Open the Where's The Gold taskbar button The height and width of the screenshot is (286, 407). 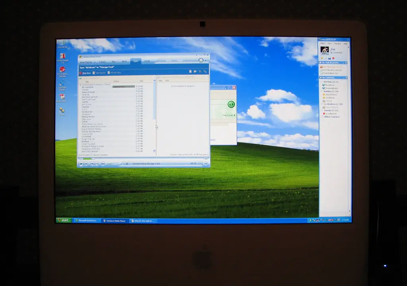pyautogui.click(x=143, y=221)
